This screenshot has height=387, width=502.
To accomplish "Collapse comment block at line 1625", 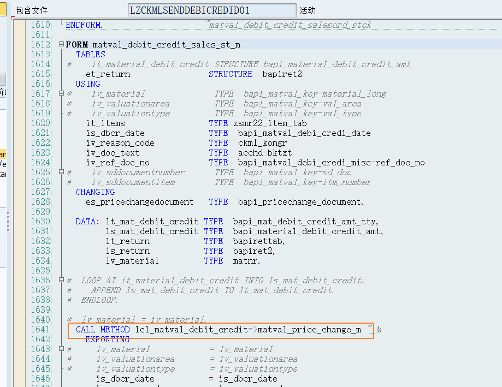I will click(x=61, y=172).
